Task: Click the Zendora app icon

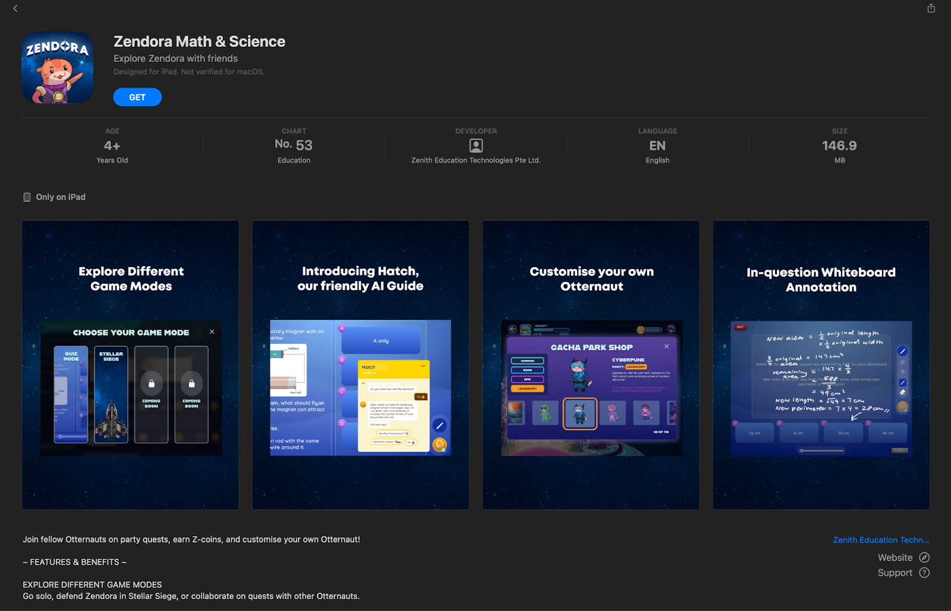Action: click(x=58, y=68)
